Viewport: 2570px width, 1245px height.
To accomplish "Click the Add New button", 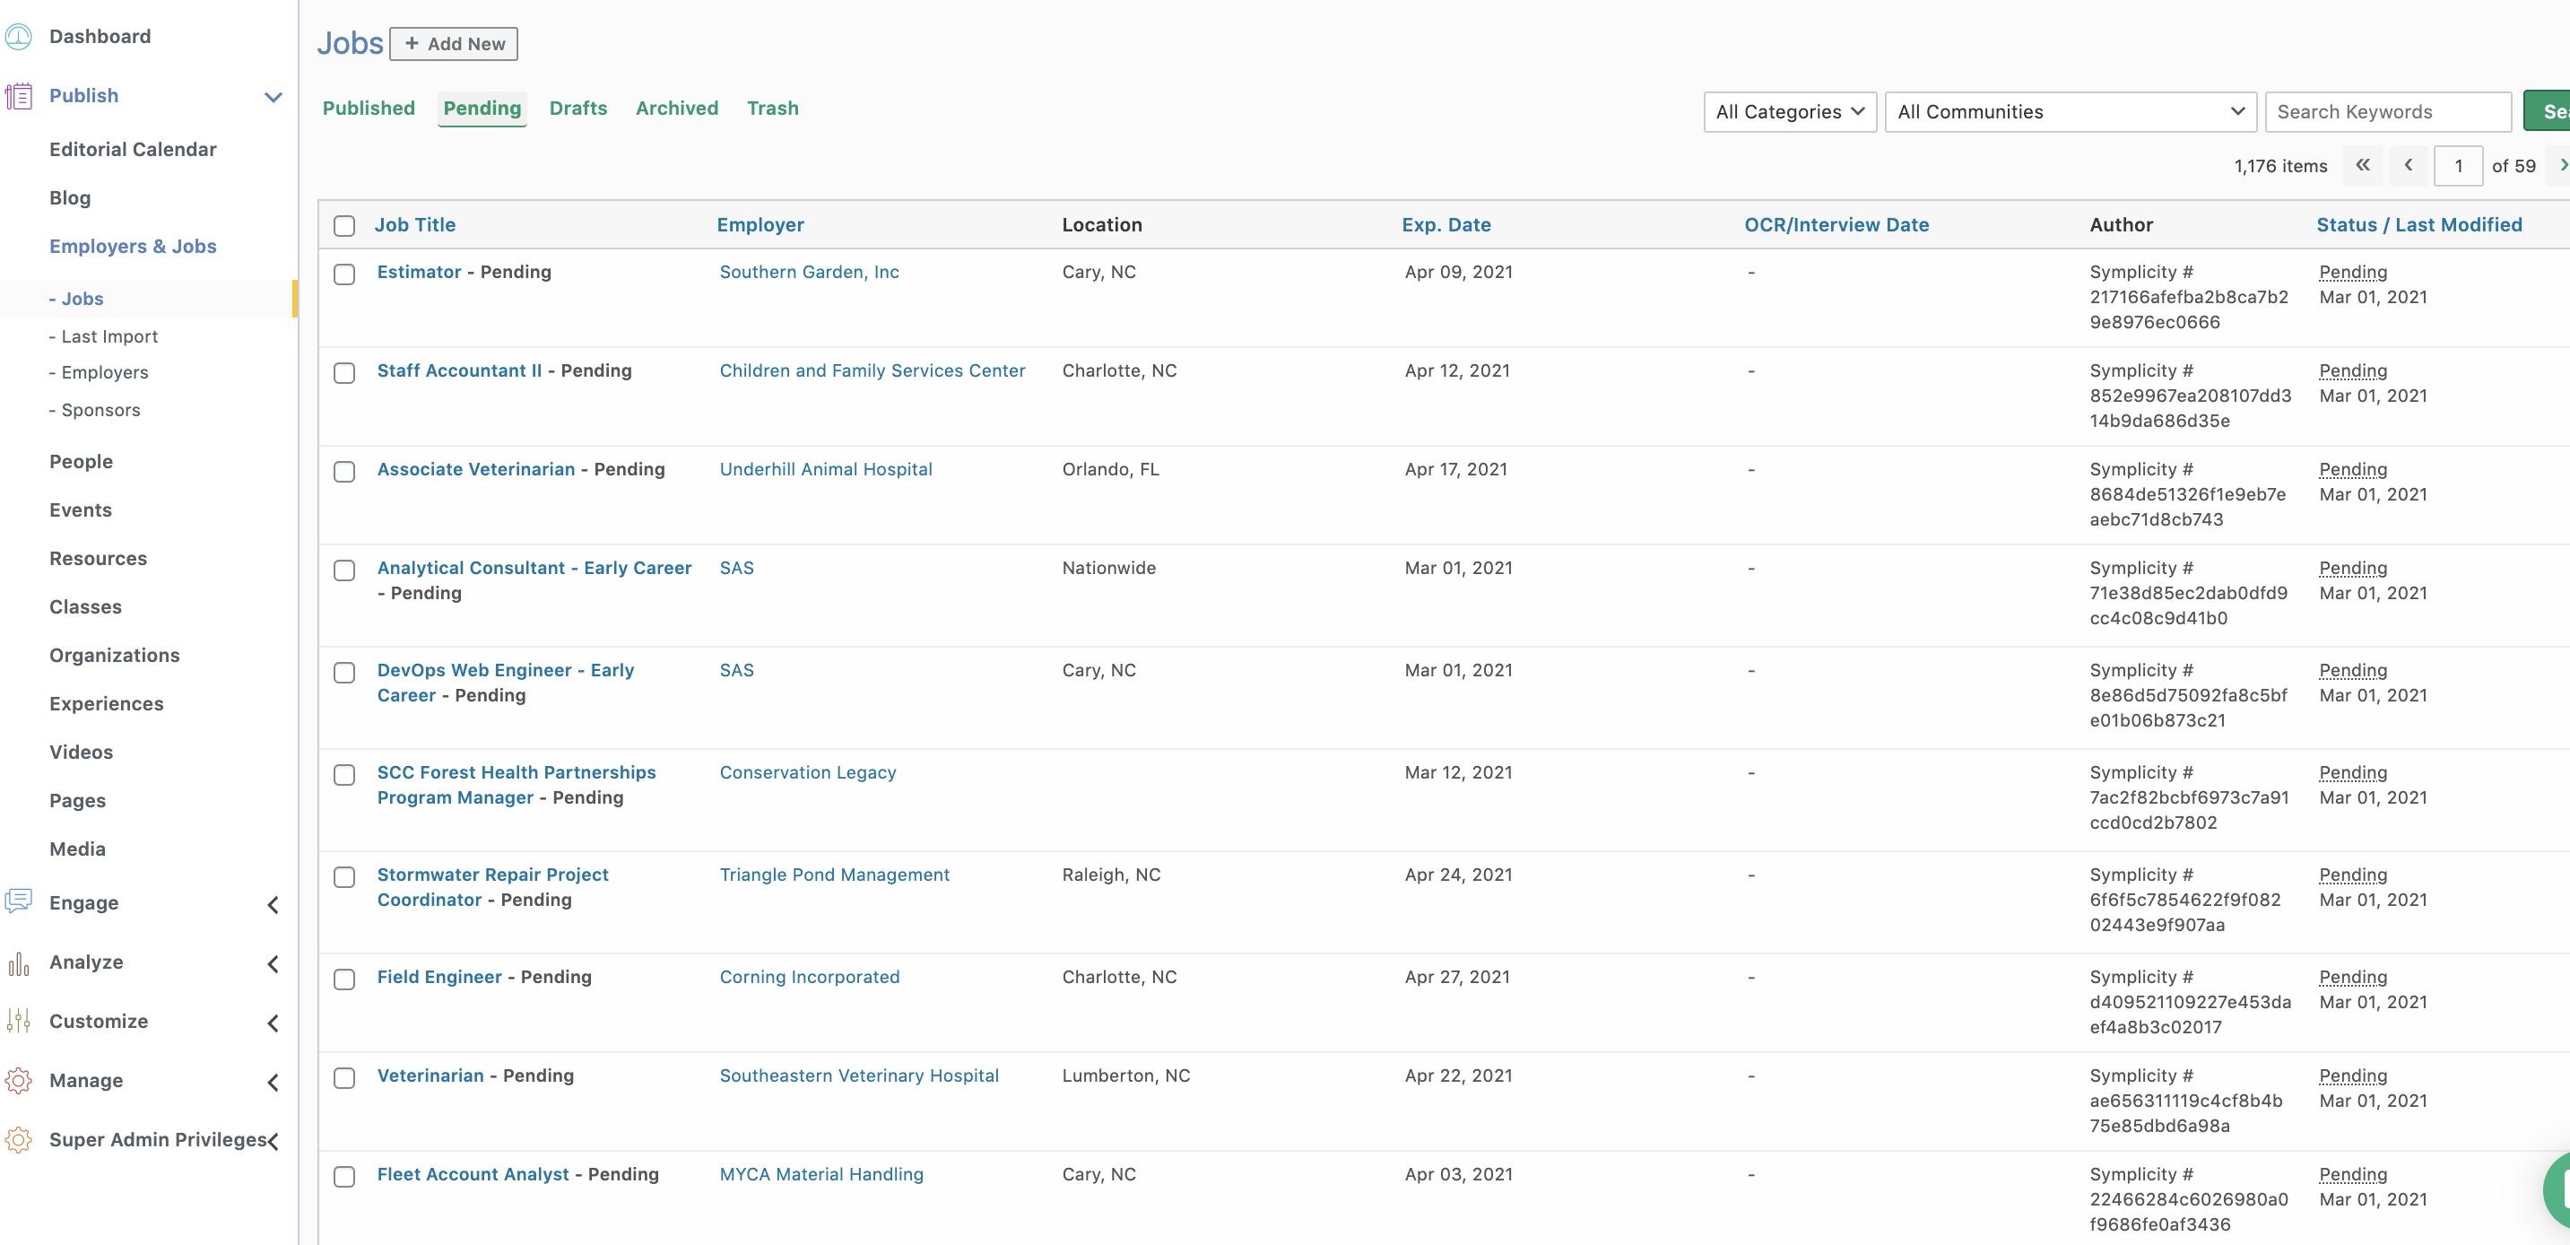I will (x=454, y=44).
